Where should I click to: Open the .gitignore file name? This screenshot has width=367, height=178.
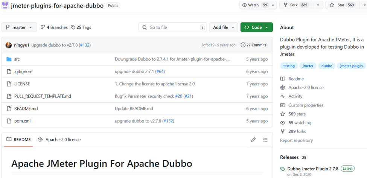[23, 72]
